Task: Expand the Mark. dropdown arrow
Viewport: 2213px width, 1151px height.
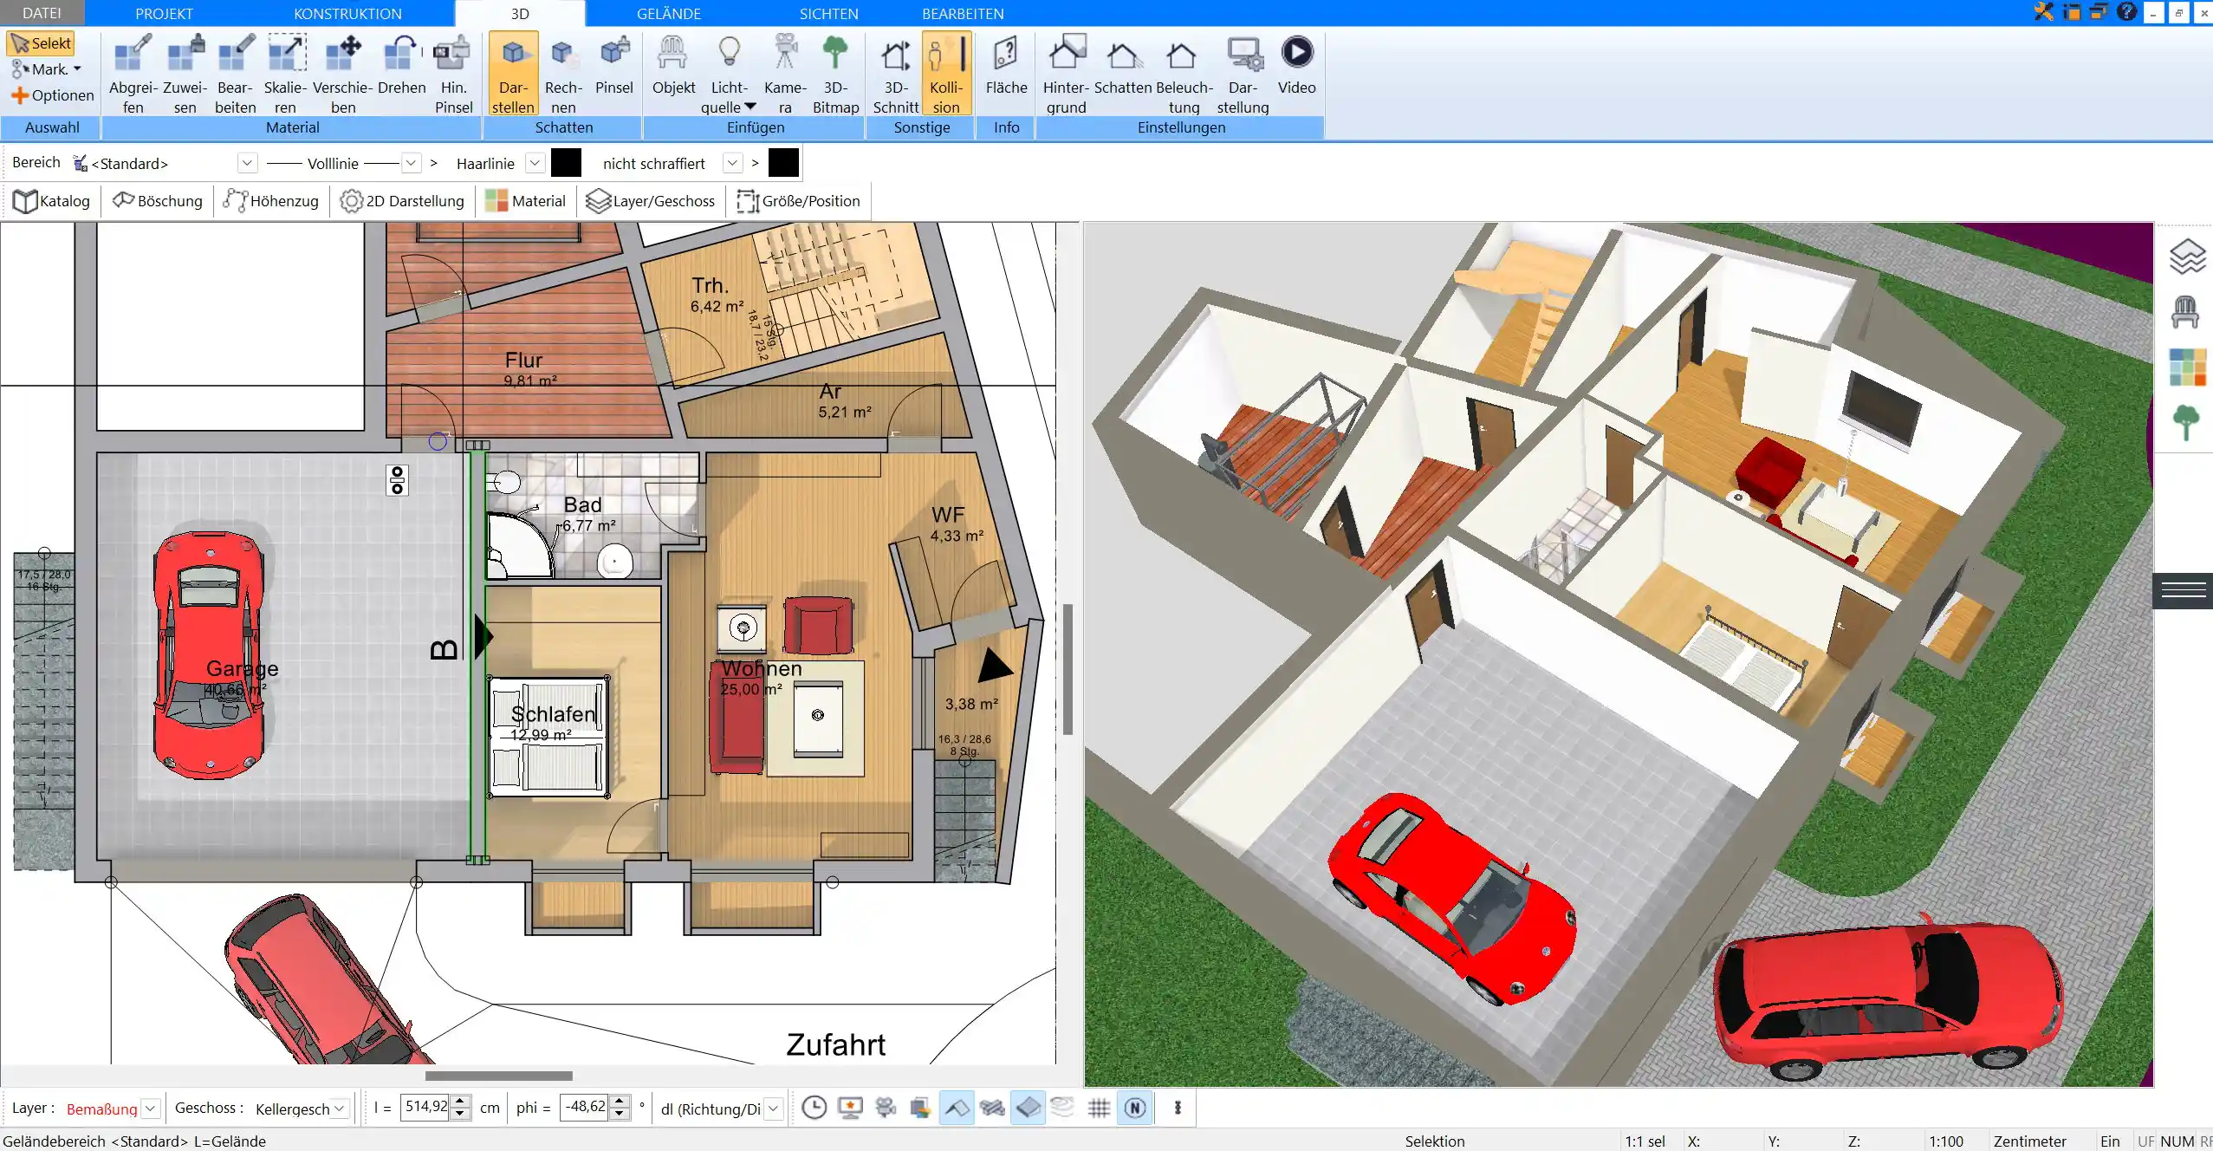Action: [77, 69]
